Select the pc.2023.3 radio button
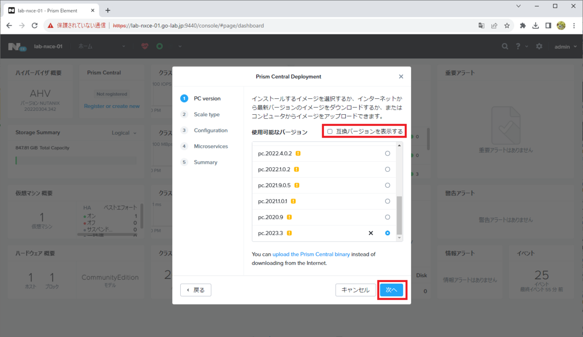The width and height of the screenshot is (583, 337). (x=387, y=233)
